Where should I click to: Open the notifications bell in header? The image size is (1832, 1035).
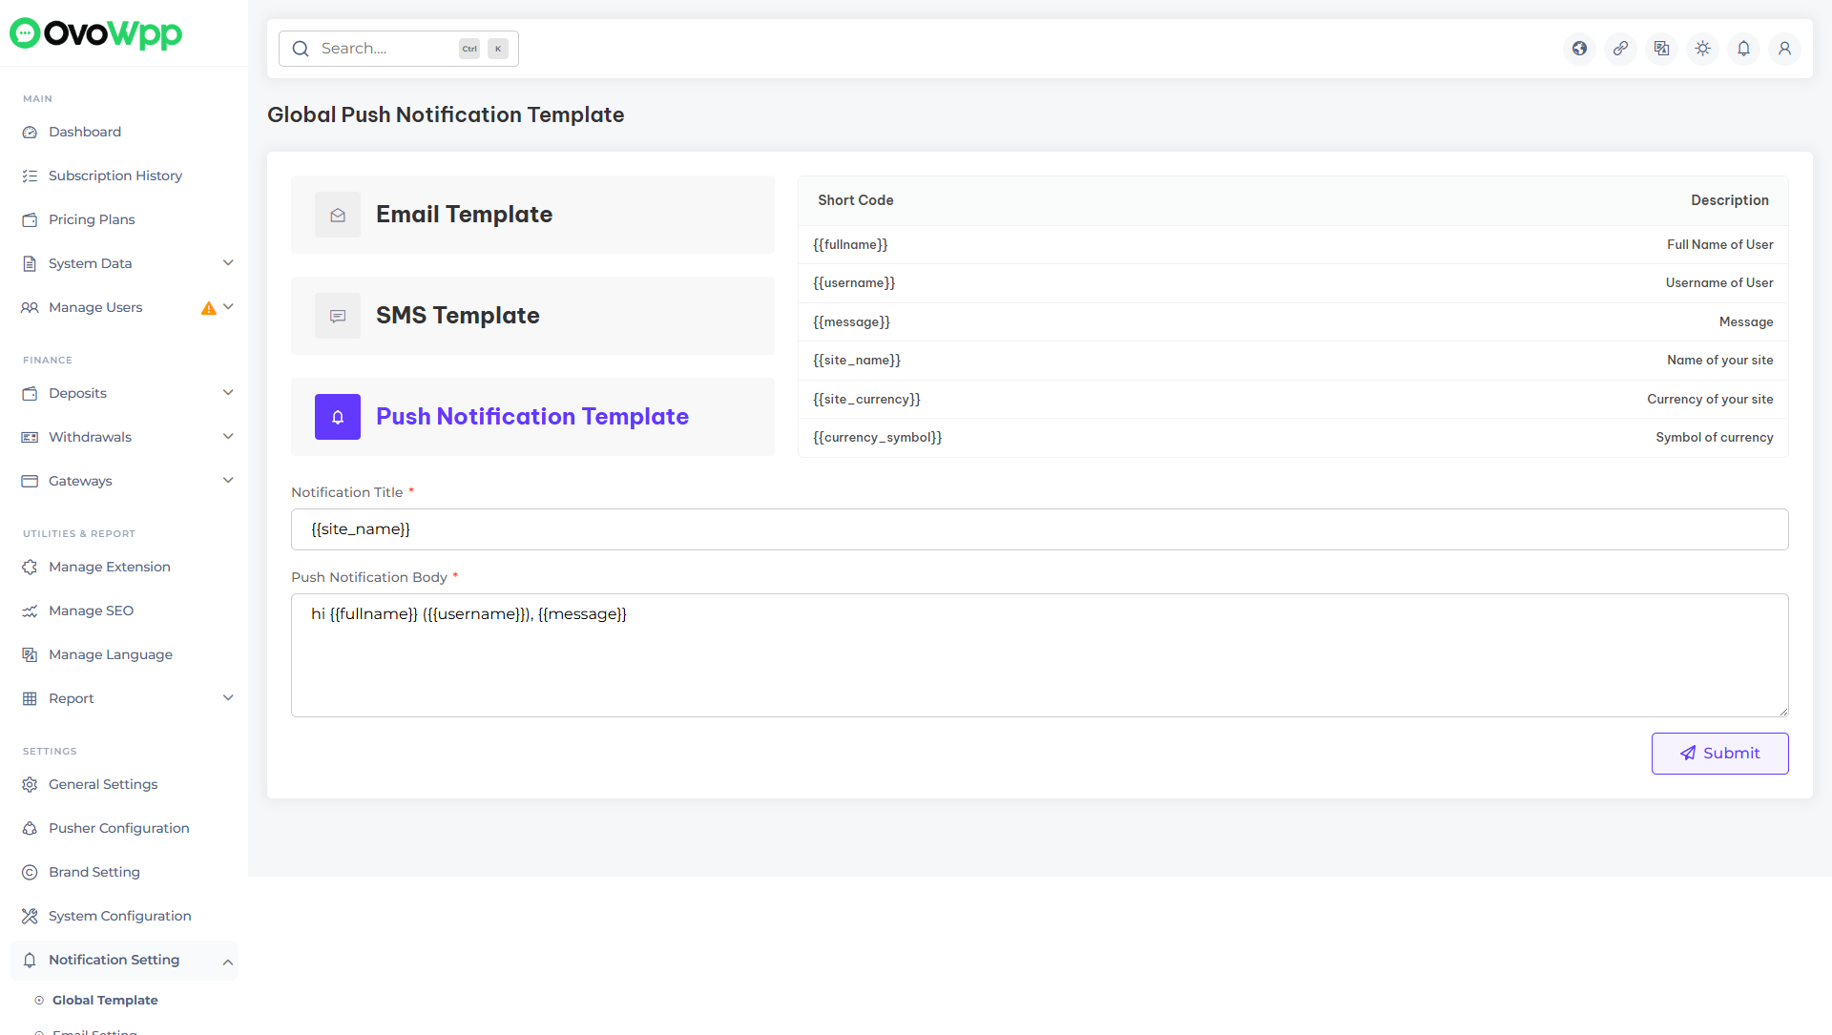coord(1744,49)
